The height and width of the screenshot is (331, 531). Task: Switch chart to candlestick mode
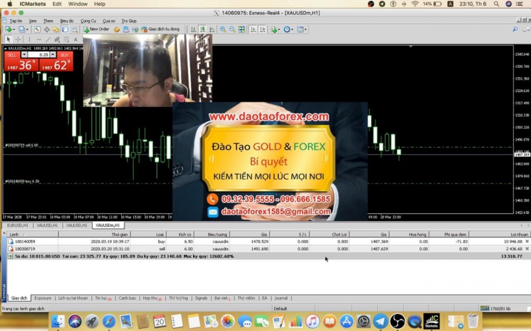click(203, 30)
